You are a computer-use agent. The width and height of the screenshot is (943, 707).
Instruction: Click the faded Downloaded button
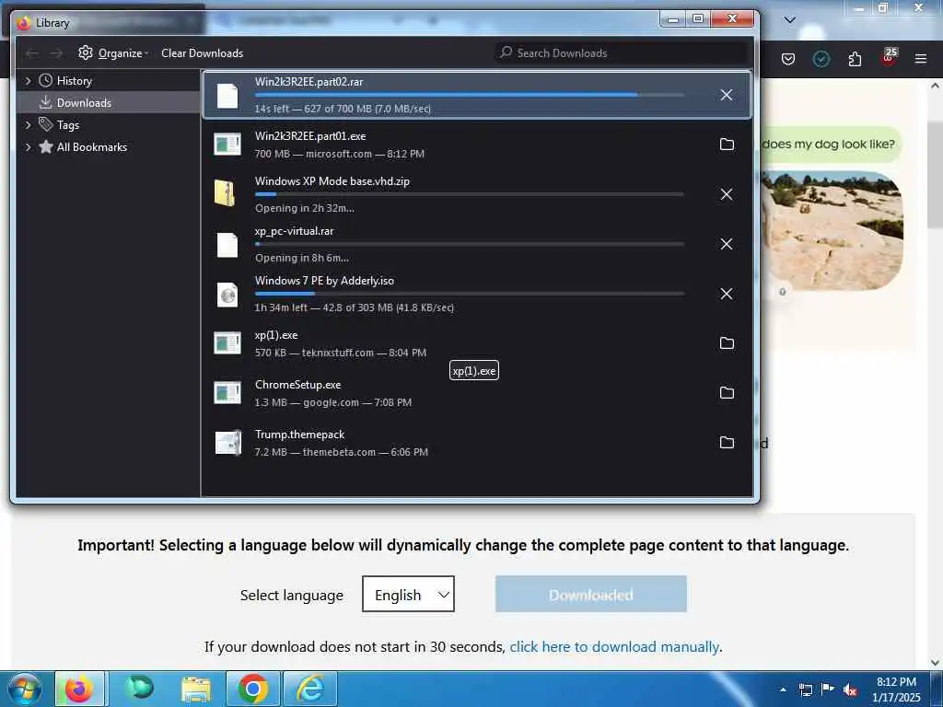[590, 594]
